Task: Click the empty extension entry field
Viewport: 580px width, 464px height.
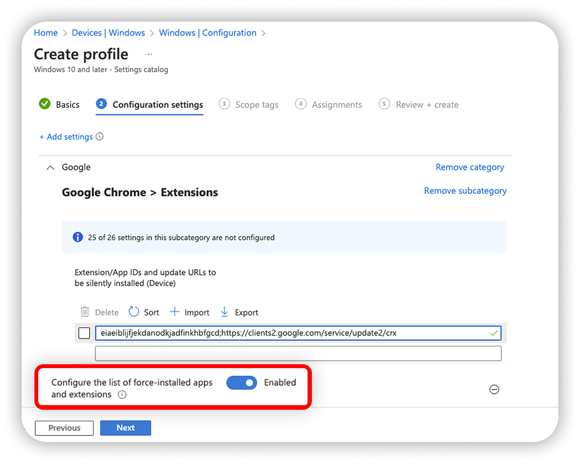Action: tap(298, 354)
